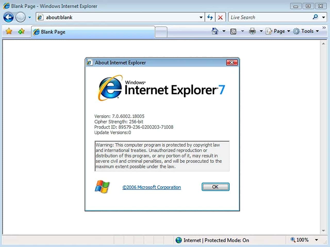Click the RSS Feeds icon
The width and height of the screenshot is (330, 247).
[x=233, y=31]
